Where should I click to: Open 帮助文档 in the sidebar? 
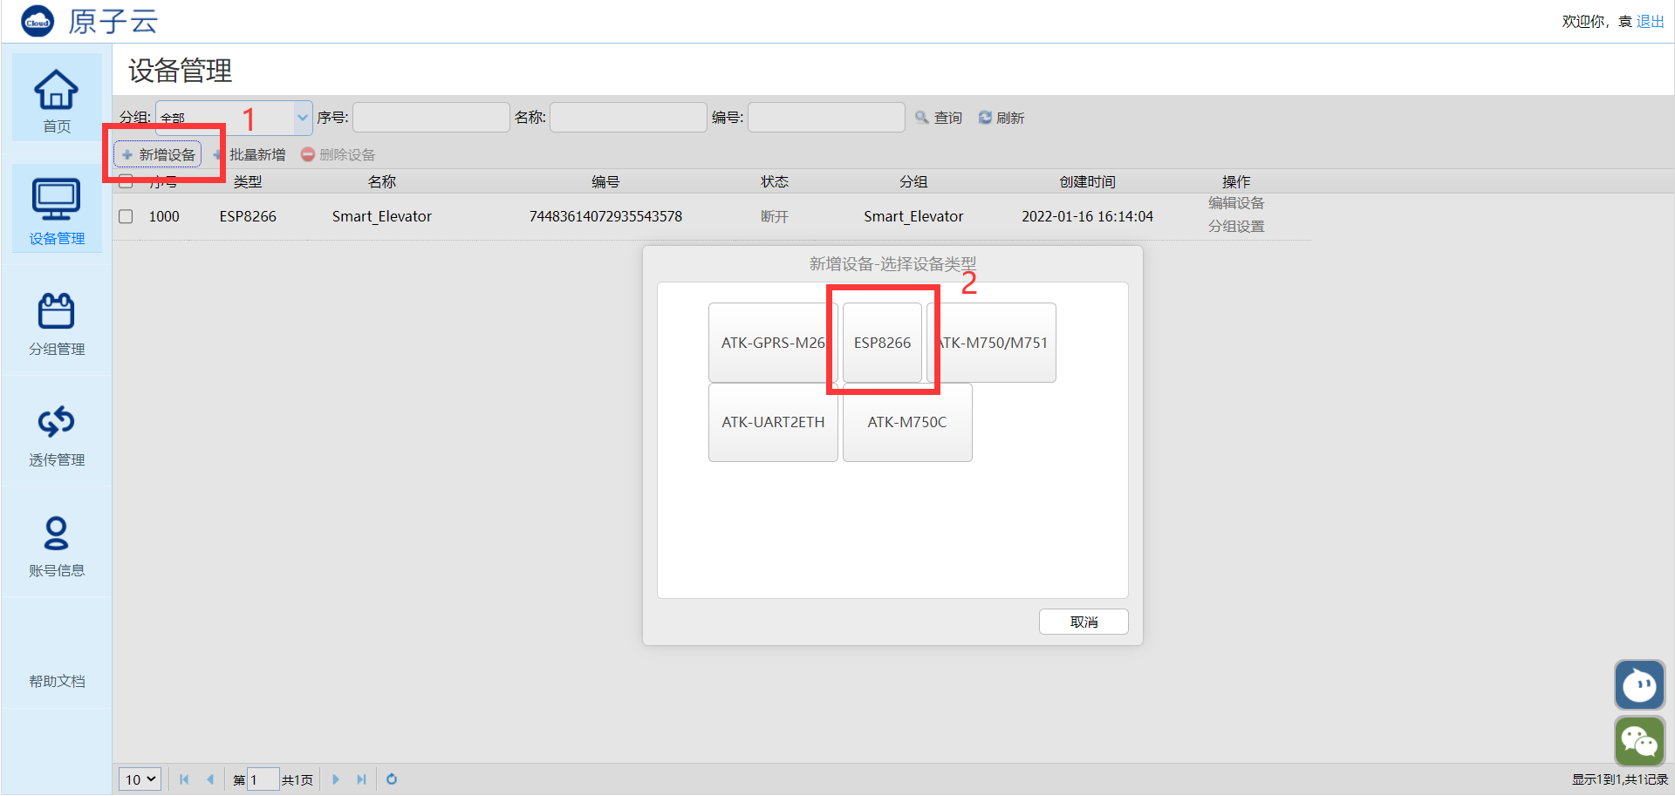click(57, 681)
